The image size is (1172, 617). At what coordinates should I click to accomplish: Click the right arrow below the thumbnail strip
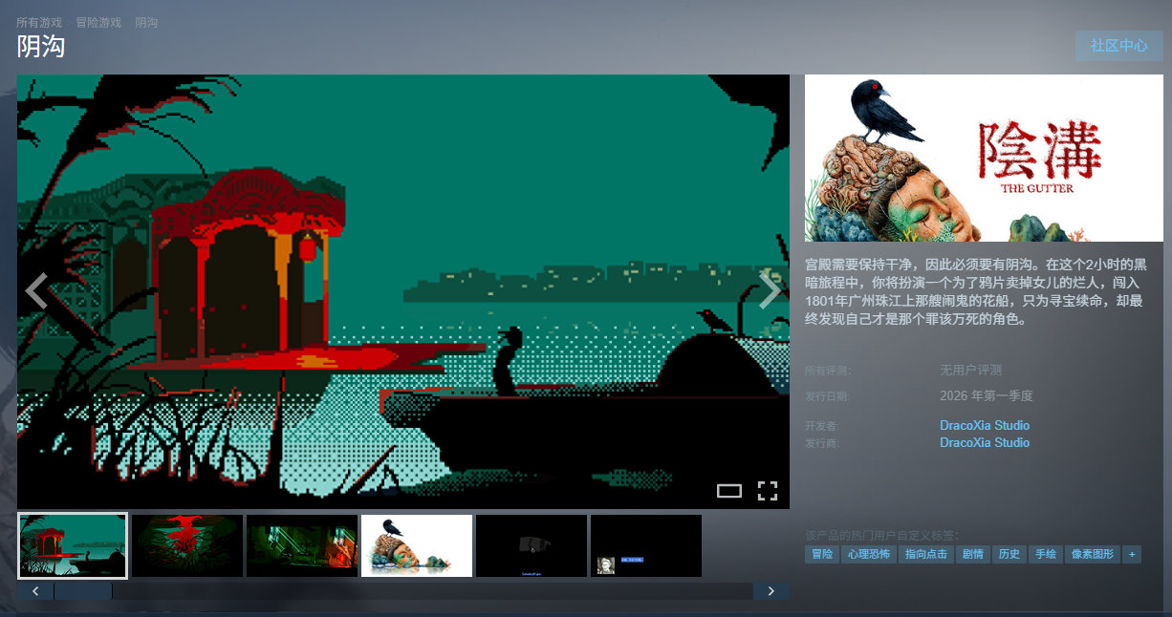[x=770, y=591]
